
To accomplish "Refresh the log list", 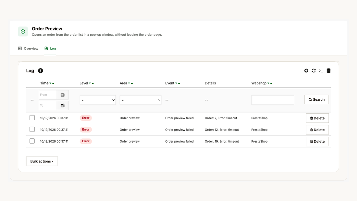I will pyautogui.click(x=314, y=71).
